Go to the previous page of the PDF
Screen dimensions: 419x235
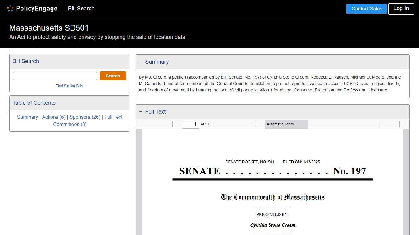tap(169, 124)
